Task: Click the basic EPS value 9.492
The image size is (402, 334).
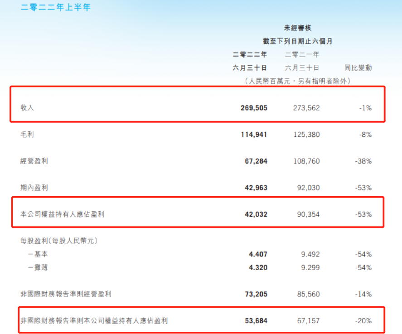Action: point(310,254)
